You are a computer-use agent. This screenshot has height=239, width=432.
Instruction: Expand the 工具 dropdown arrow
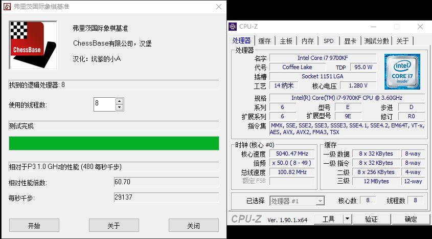click(348, 219)
